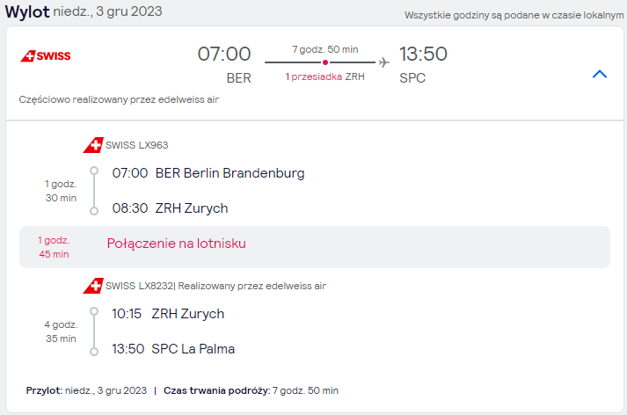
Task: Click the SWISS airline logo in header
Action: click(46, 56)
